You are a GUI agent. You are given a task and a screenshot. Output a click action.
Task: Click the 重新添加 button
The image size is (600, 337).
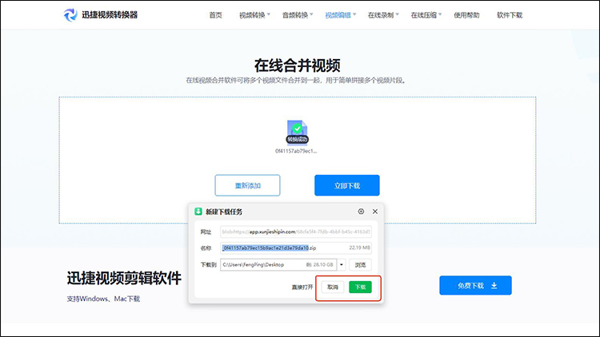tap(247, 185)
